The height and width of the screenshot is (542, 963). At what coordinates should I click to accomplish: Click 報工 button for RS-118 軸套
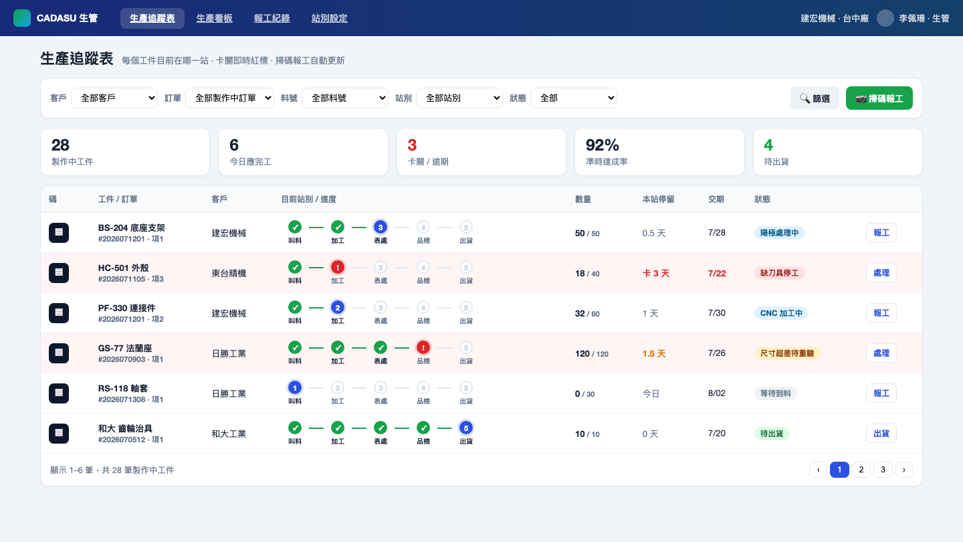881,393
